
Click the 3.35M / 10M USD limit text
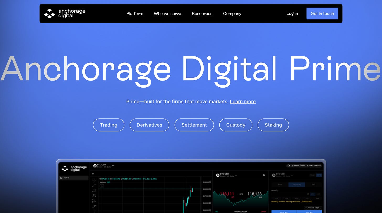314,166
